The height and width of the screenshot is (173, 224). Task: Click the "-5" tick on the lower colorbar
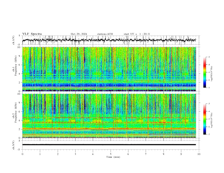click(x=208, y=119)
